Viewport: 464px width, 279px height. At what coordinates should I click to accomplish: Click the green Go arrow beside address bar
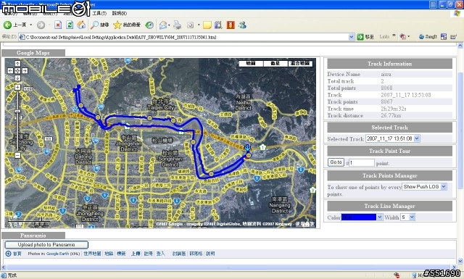[360, 37]
